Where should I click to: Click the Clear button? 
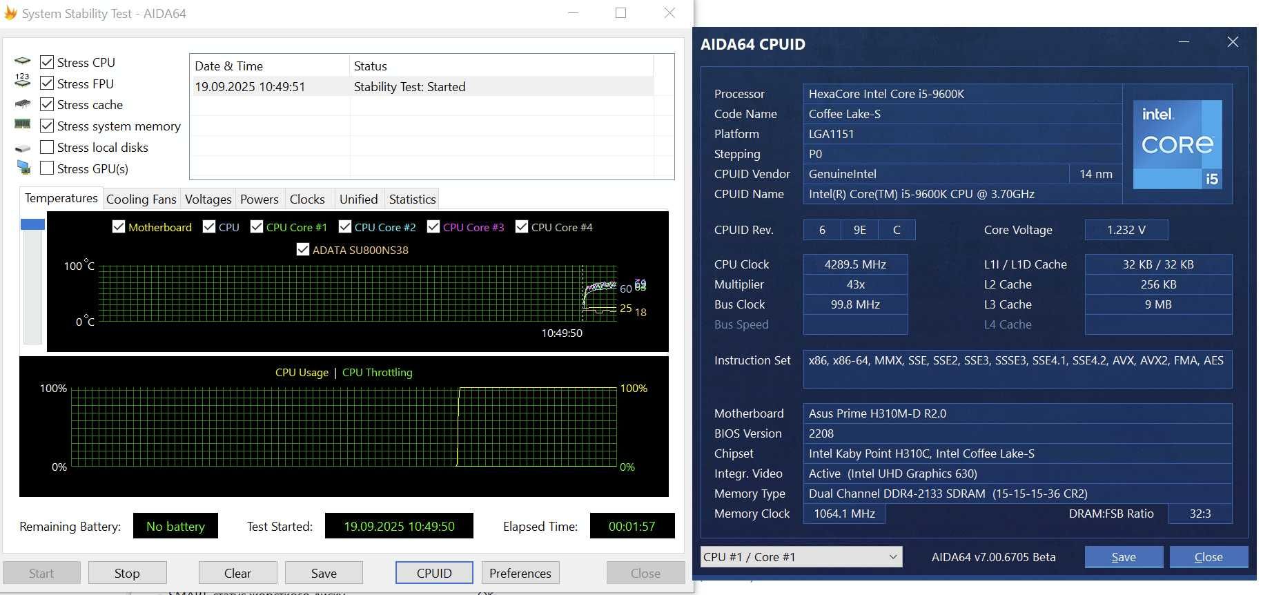point(237,573)
